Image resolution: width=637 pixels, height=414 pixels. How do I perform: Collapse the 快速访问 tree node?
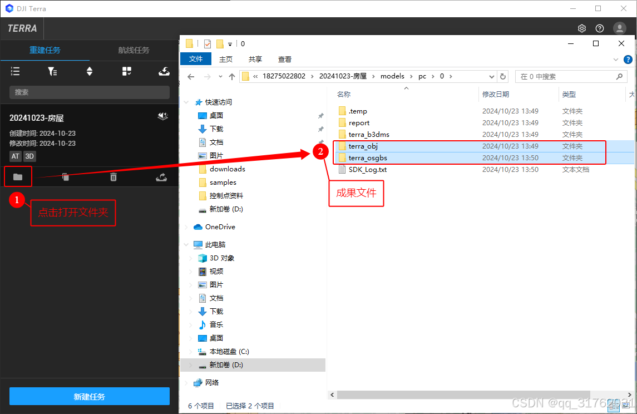tap(186, 102)
